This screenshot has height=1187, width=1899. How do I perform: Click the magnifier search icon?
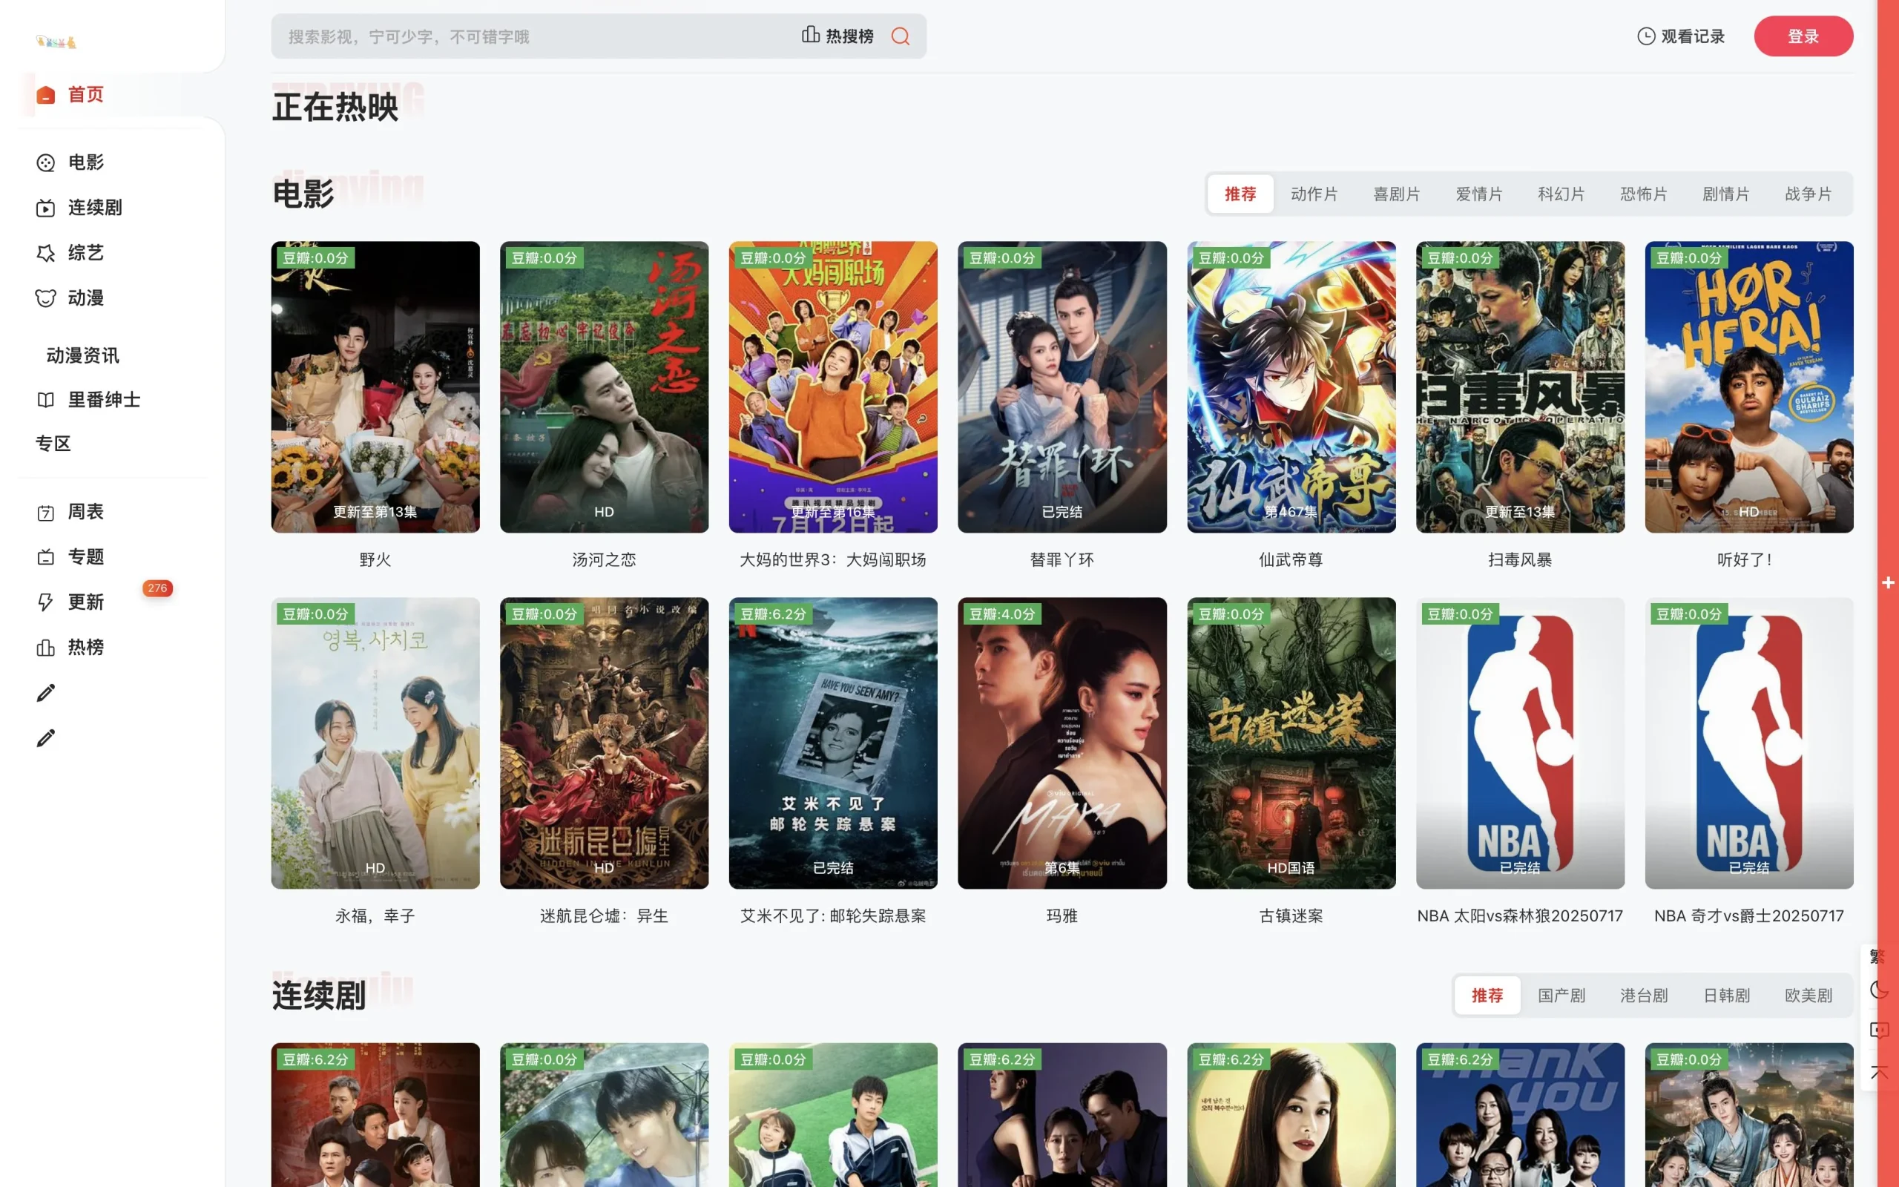pos(900,36)
